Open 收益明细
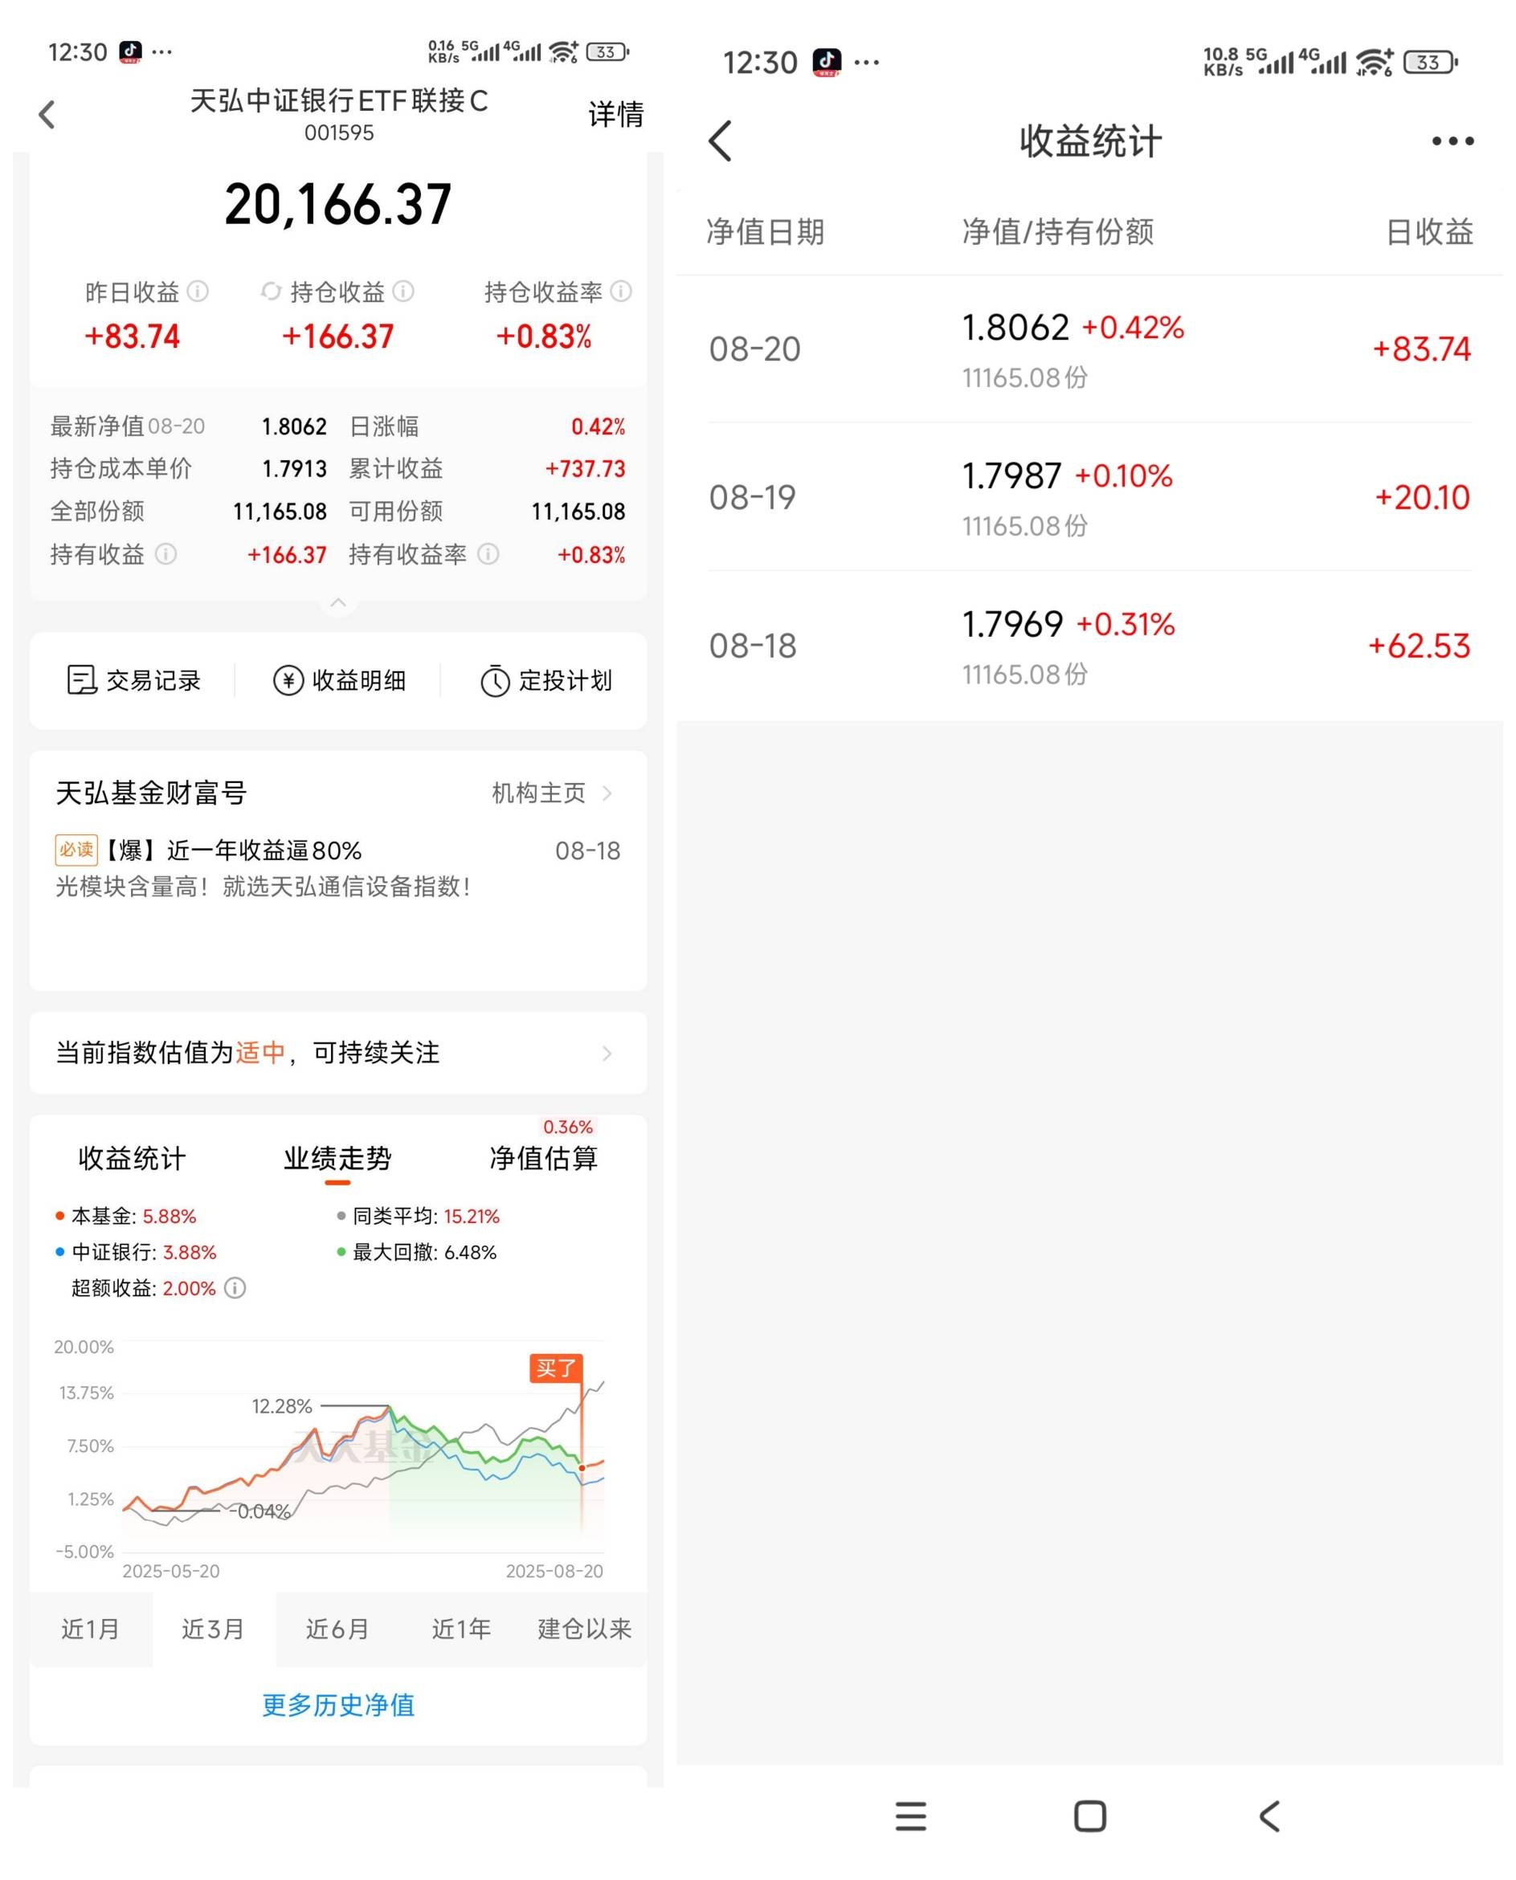 (x=339, y=681)
